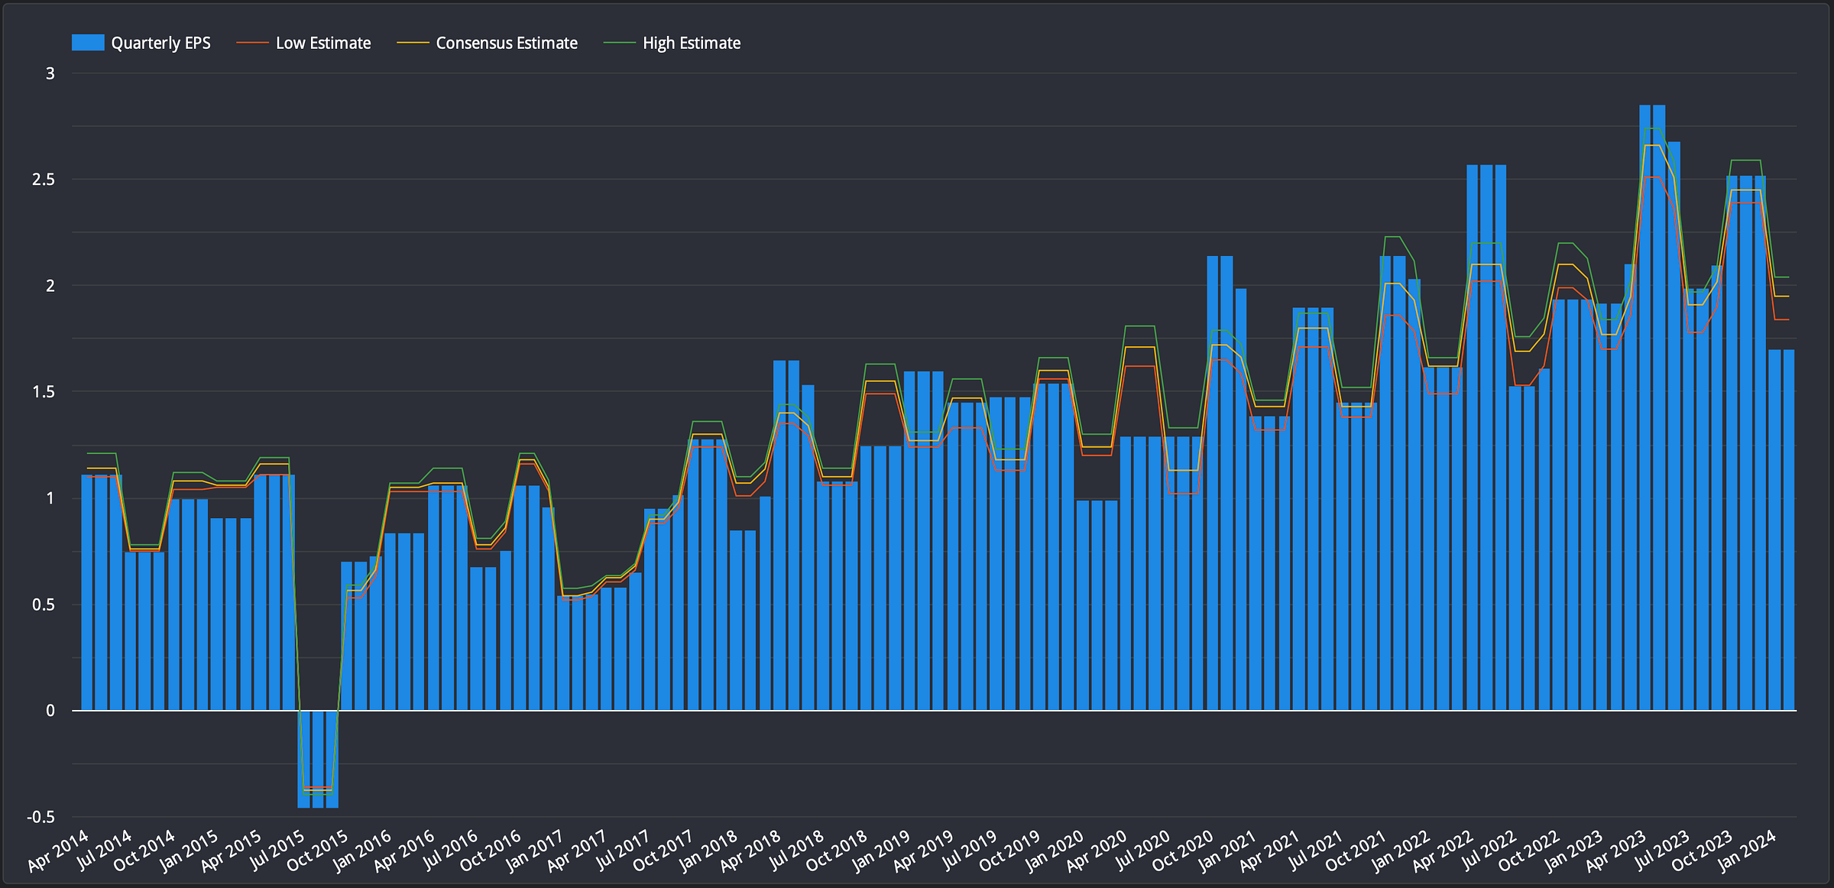Click the -0.5 y-axis tick label

(x=41, y=817)
